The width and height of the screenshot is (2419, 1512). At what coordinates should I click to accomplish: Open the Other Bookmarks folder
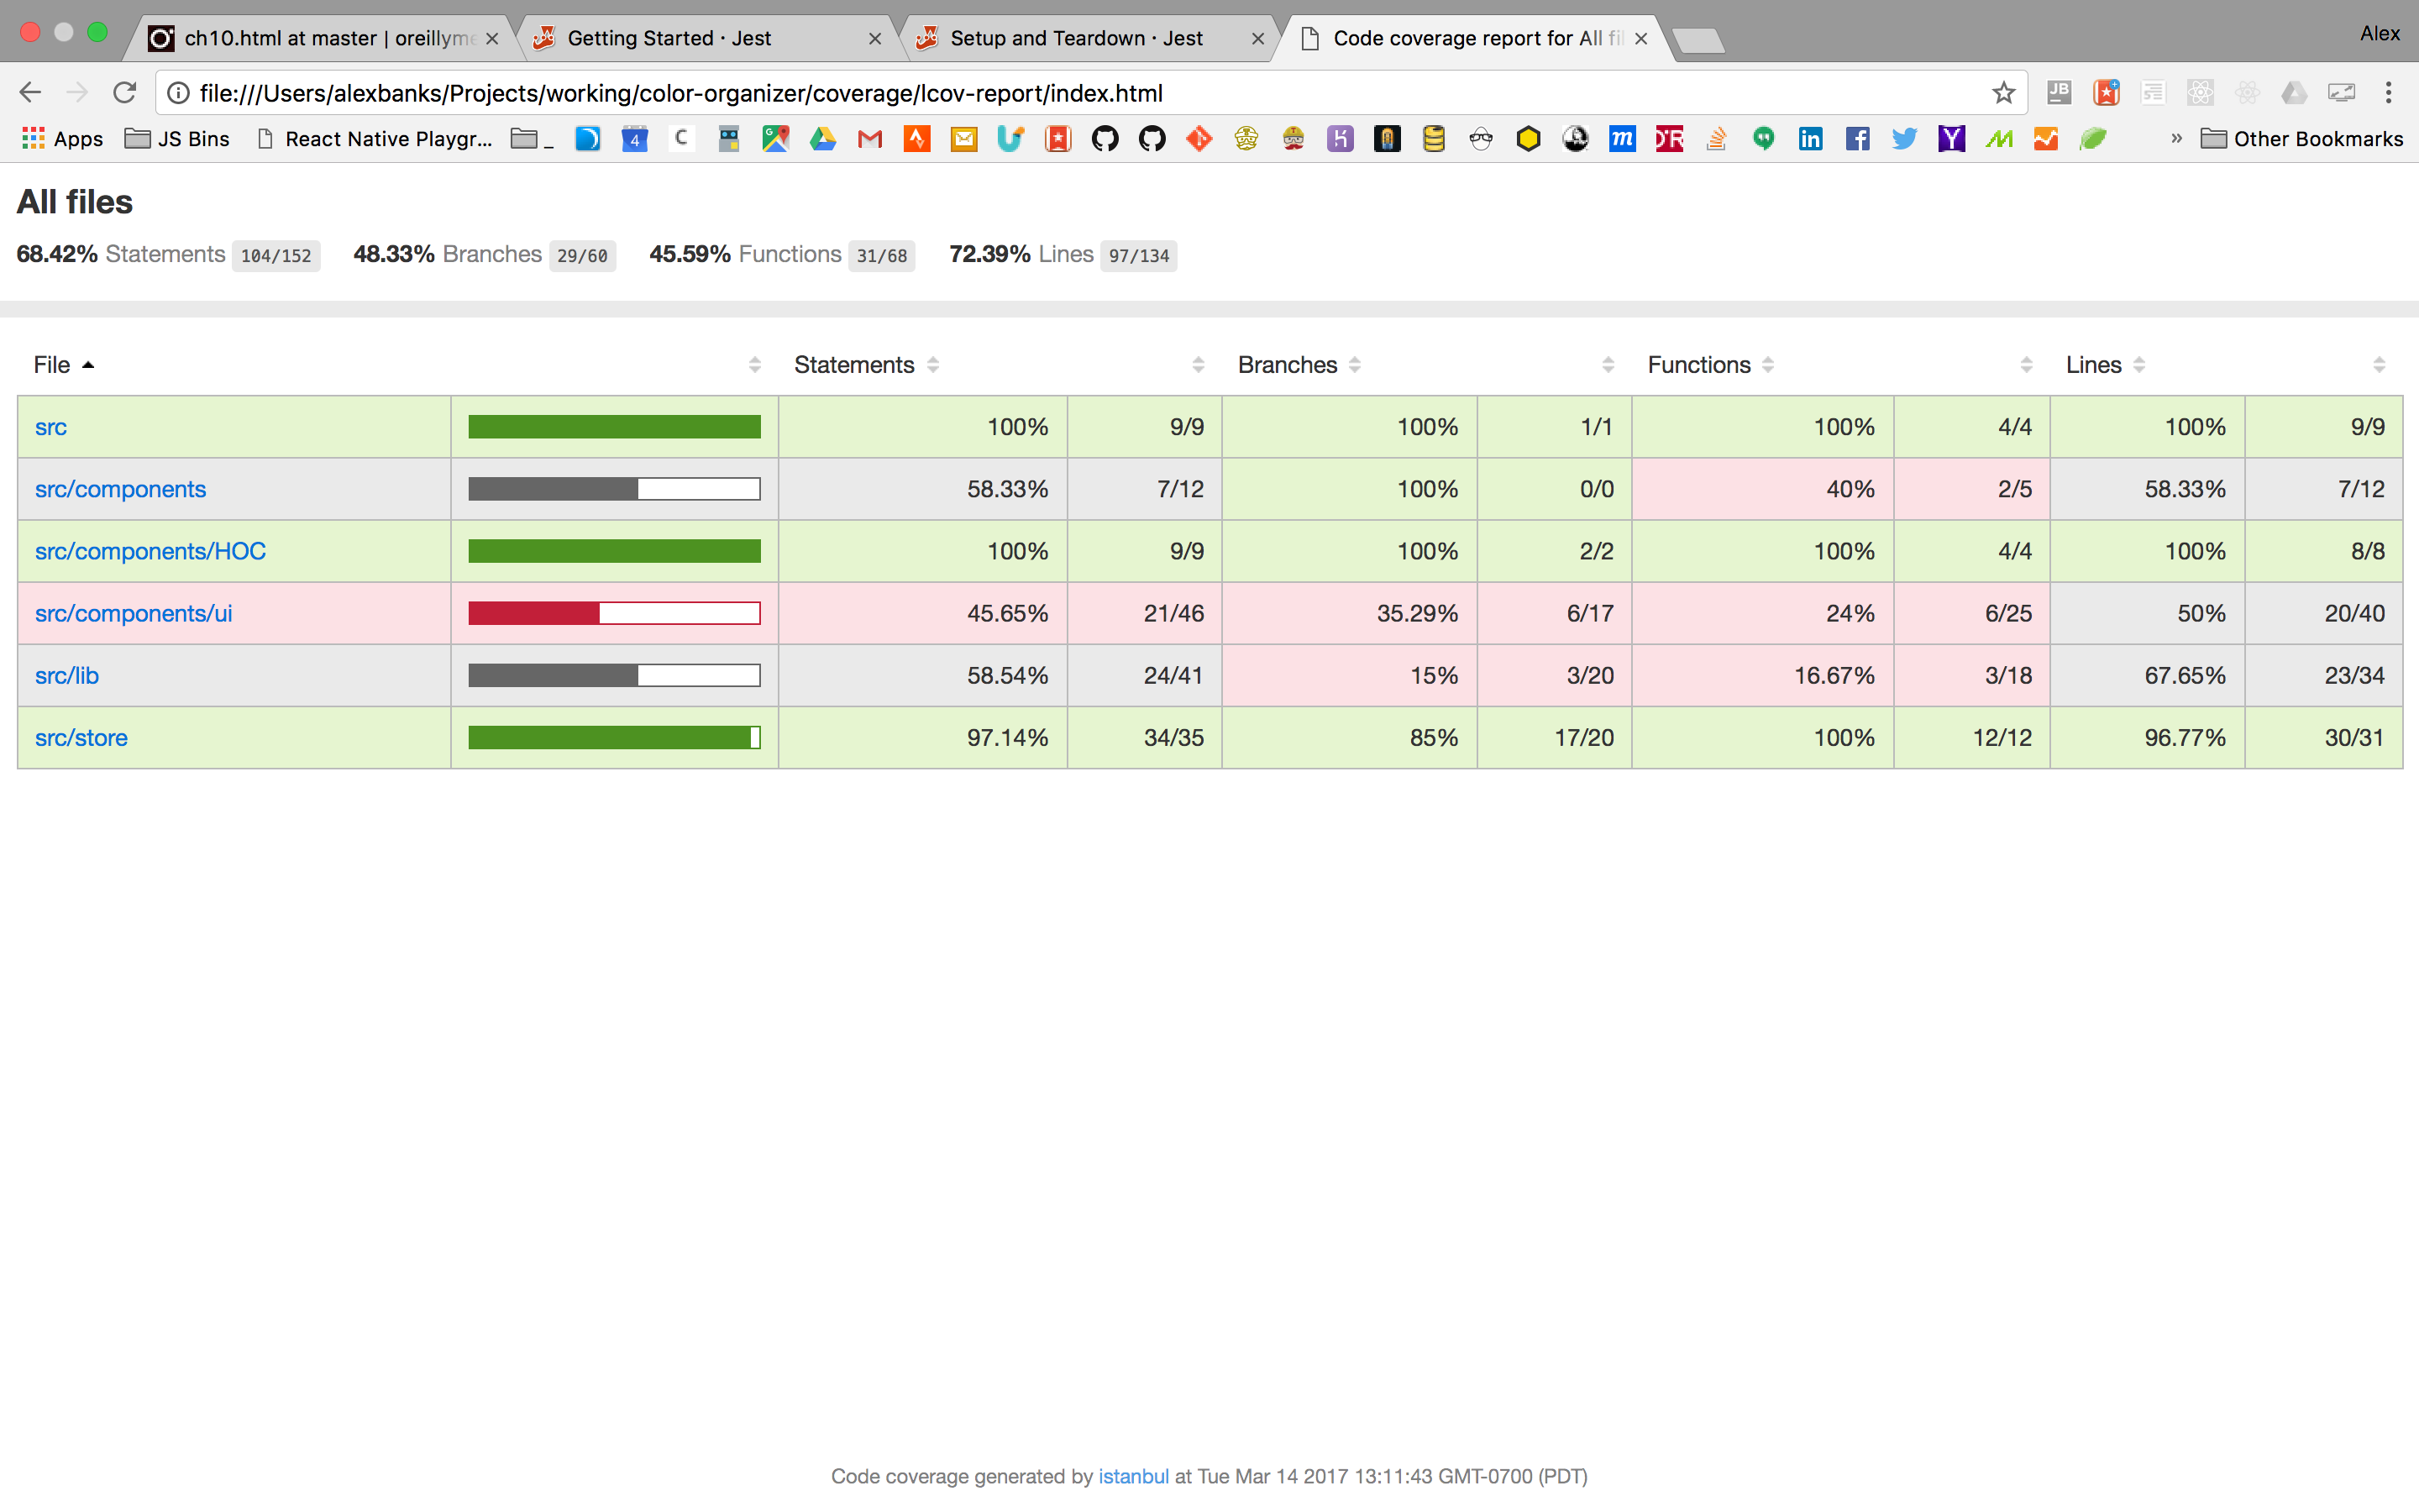coord(2302,139)
